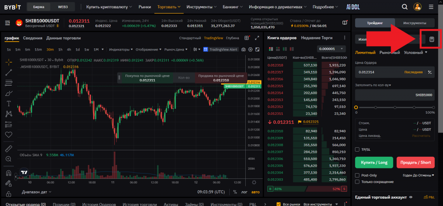Screen dimensions: 443x206
Task: Open the Рынки menu item
Action: tap(144, 7)
